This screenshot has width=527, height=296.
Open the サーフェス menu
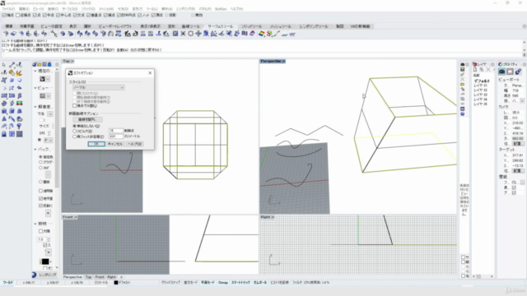tap(69, 9)
